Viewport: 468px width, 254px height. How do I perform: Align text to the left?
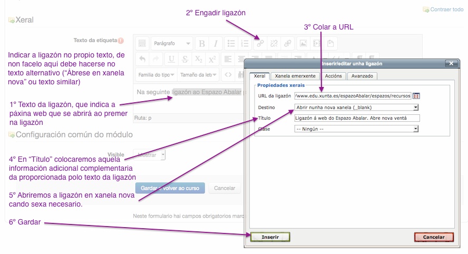[x=228, y=59]
